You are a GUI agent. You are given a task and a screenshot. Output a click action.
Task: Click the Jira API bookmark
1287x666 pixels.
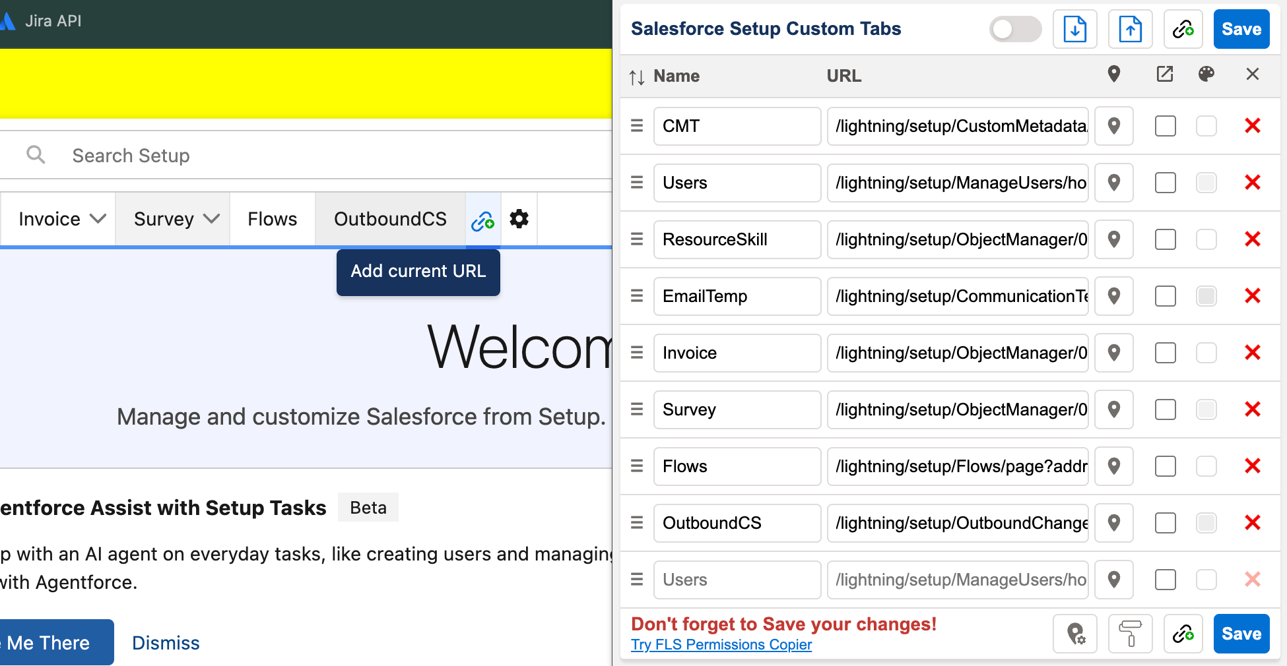coord(42,20)
